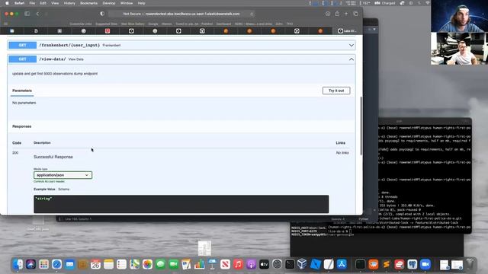Click the Safari address bar
The width and height of the screenshot is (488, 274).
[x=181, y=14]
